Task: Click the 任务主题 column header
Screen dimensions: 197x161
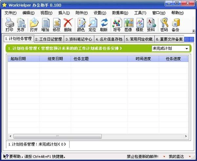Action: (x=99, y=59)
